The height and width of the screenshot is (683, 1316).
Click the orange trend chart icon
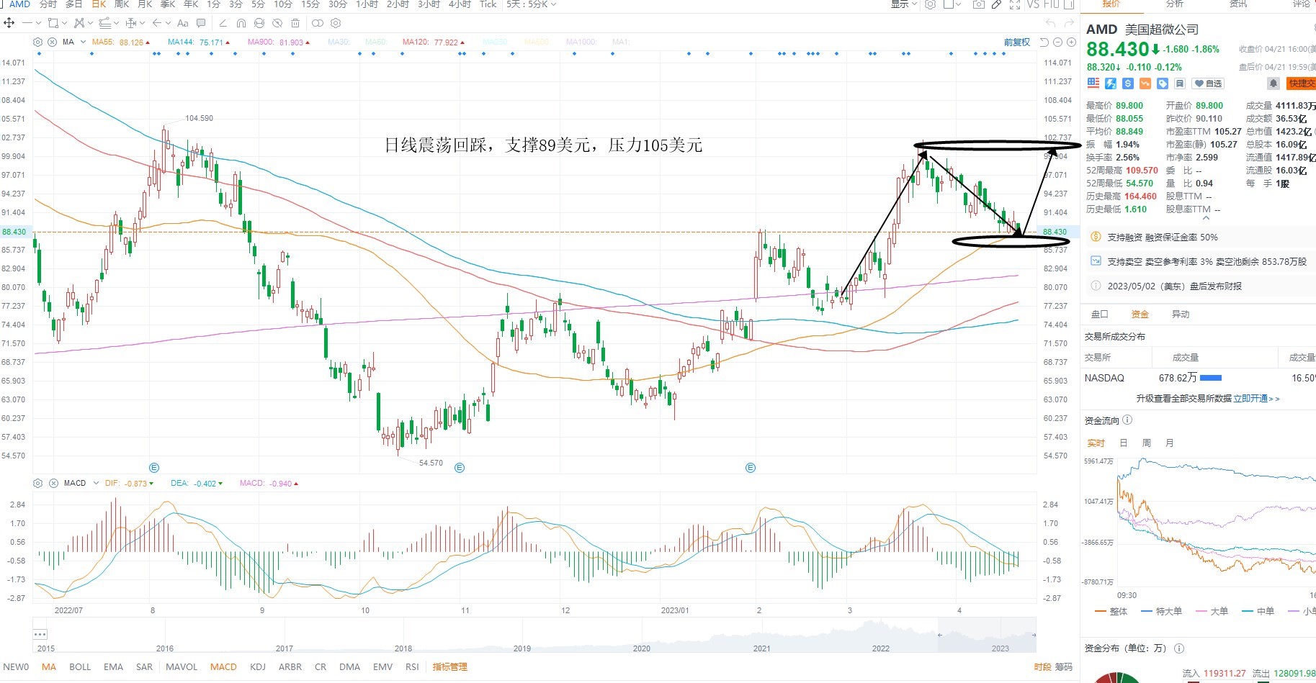coord(1145,83)
